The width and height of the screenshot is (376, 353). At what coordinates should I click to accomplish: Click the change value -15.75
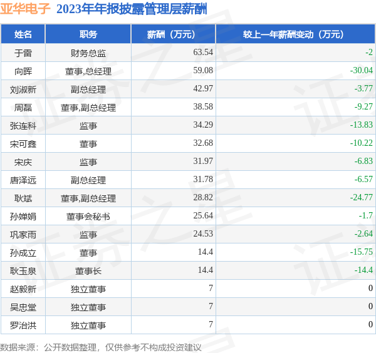(x=362, y=252)
